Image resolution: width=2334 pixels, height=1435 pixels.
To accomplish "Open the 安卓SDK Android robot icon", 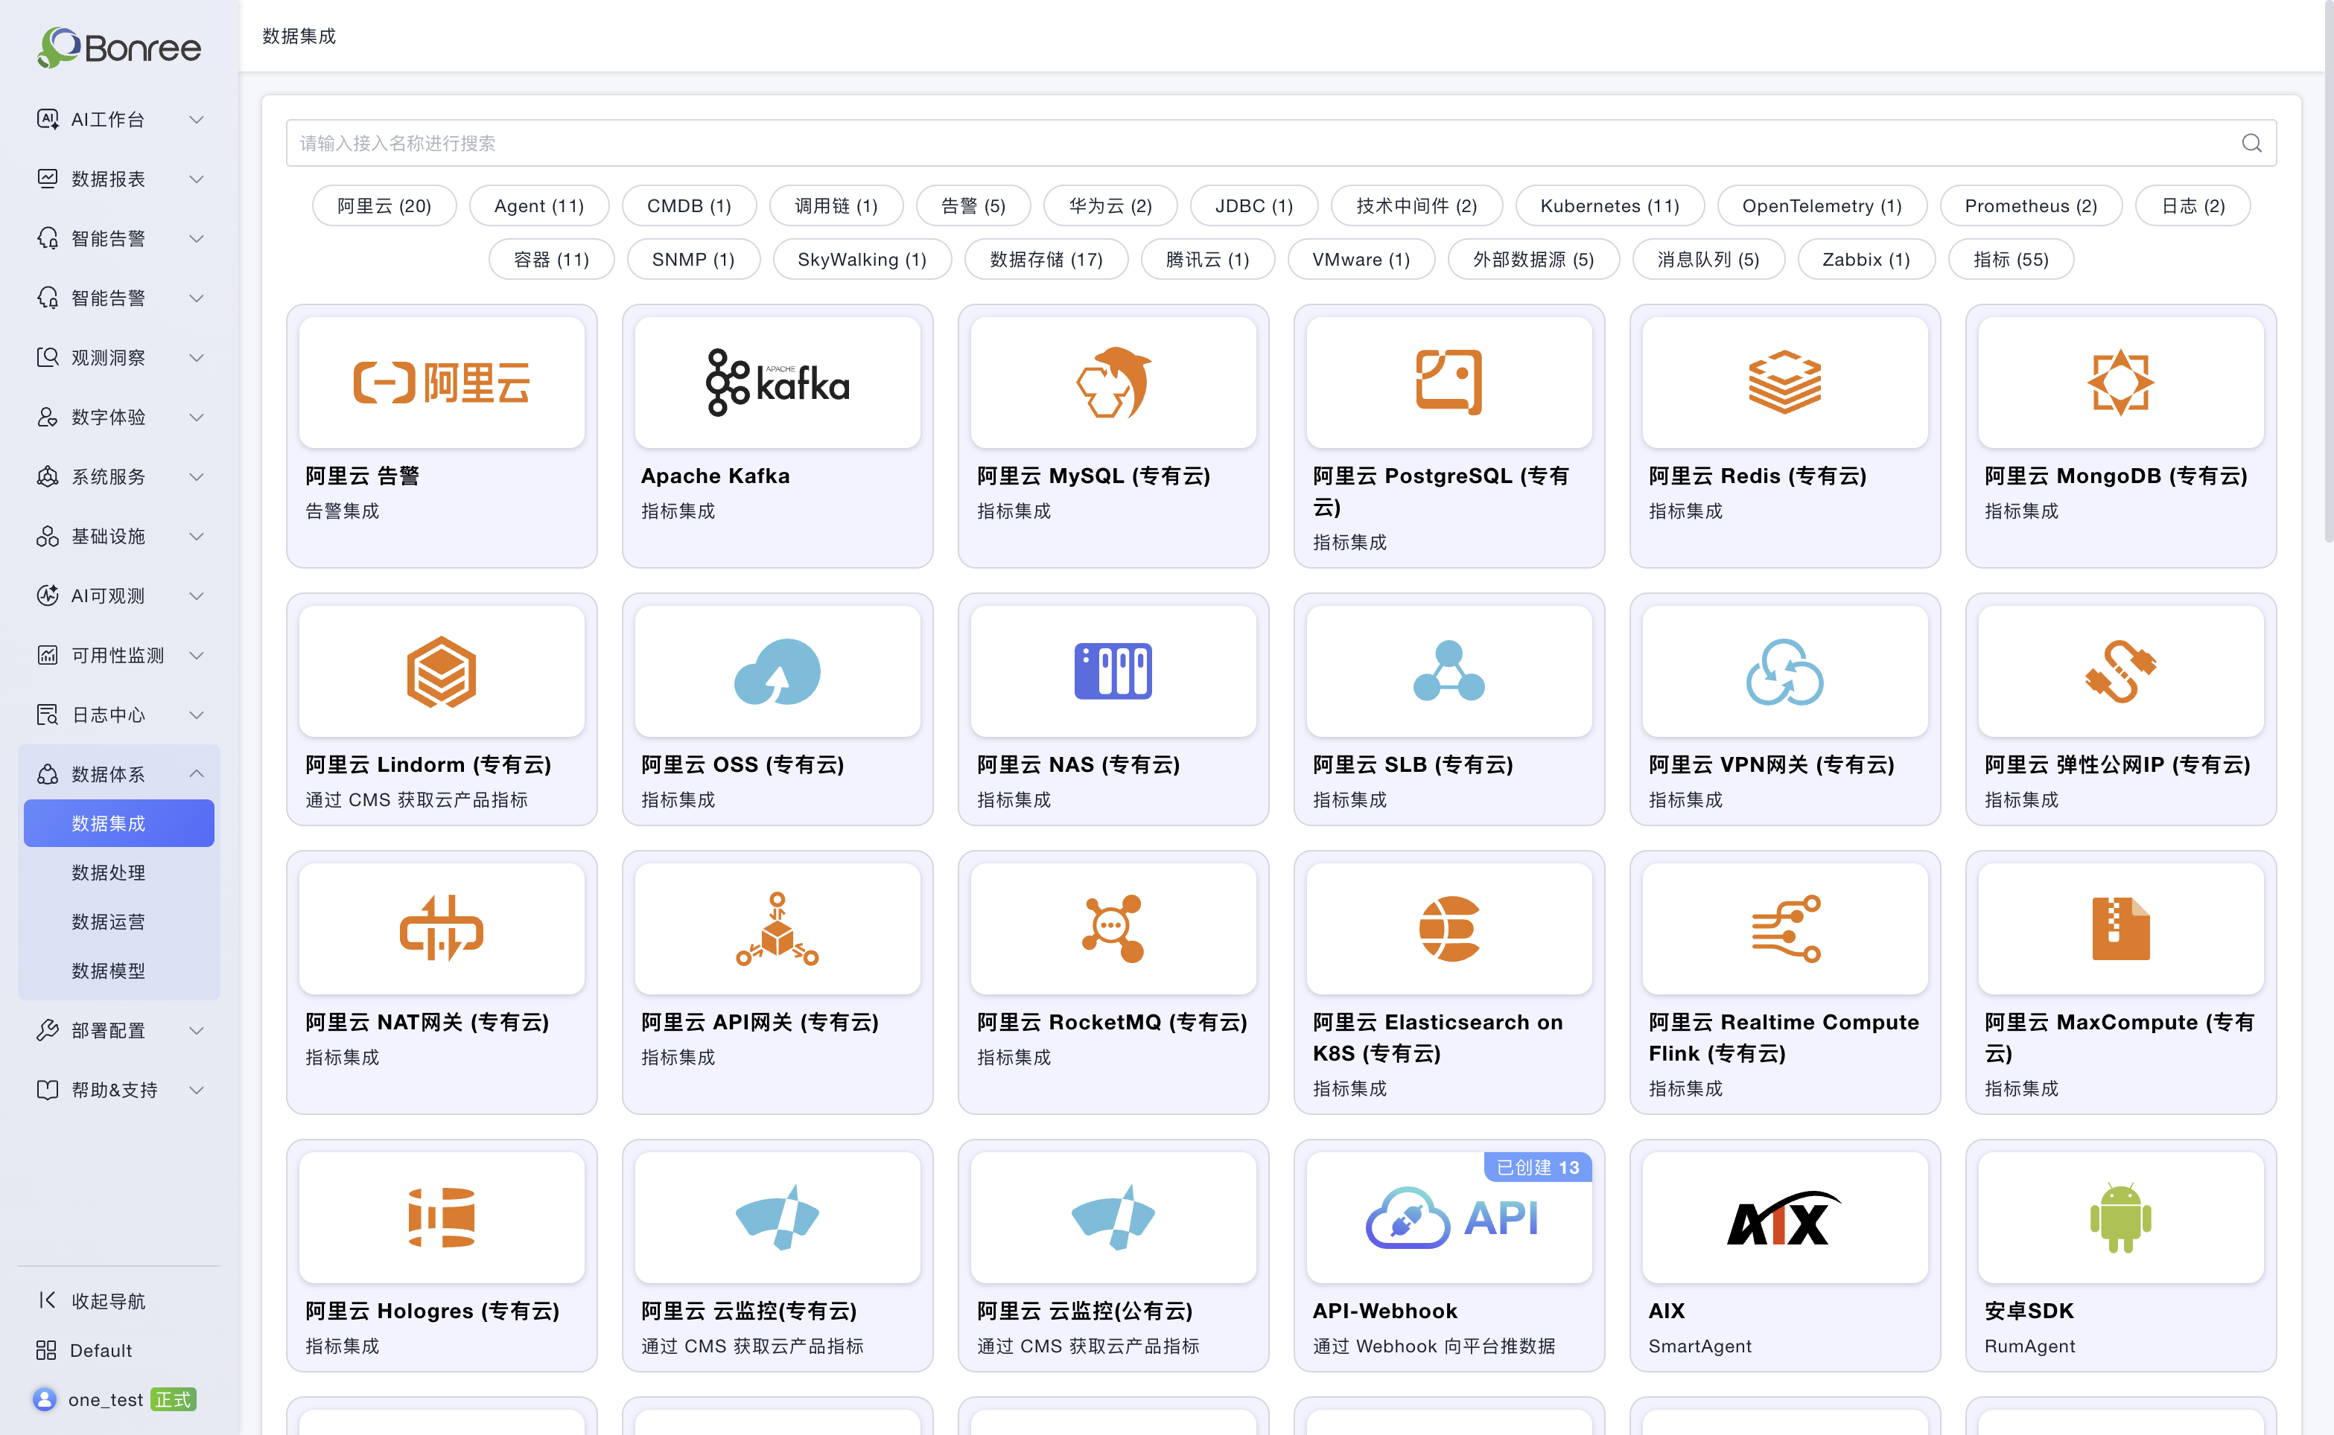I will [x=2120, y=1217].
